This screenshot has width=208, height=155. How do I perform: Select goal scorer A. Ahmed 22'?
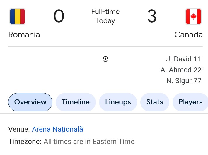[182, 70]
